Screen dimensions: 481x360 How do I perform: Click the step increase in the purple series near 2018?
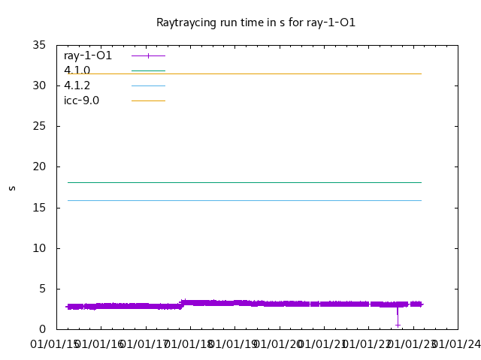[181, 304]
